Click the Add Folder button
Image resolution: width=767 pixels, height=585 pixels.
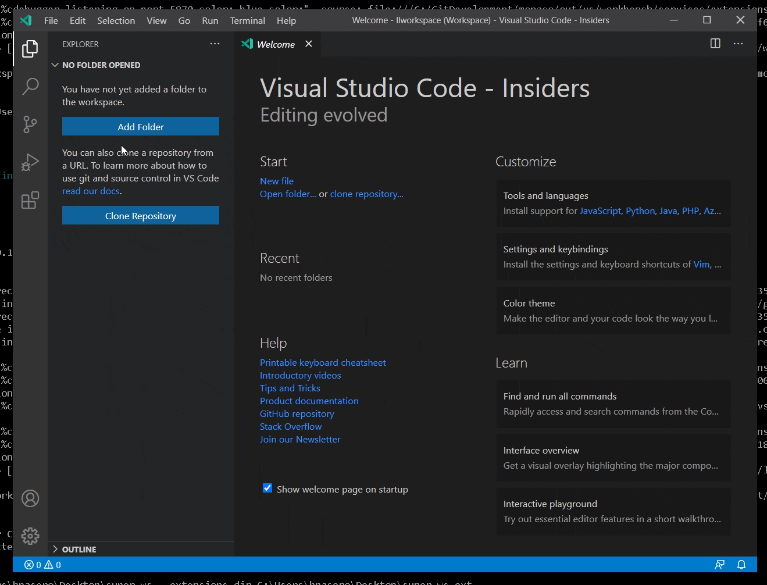coord(141,127)
